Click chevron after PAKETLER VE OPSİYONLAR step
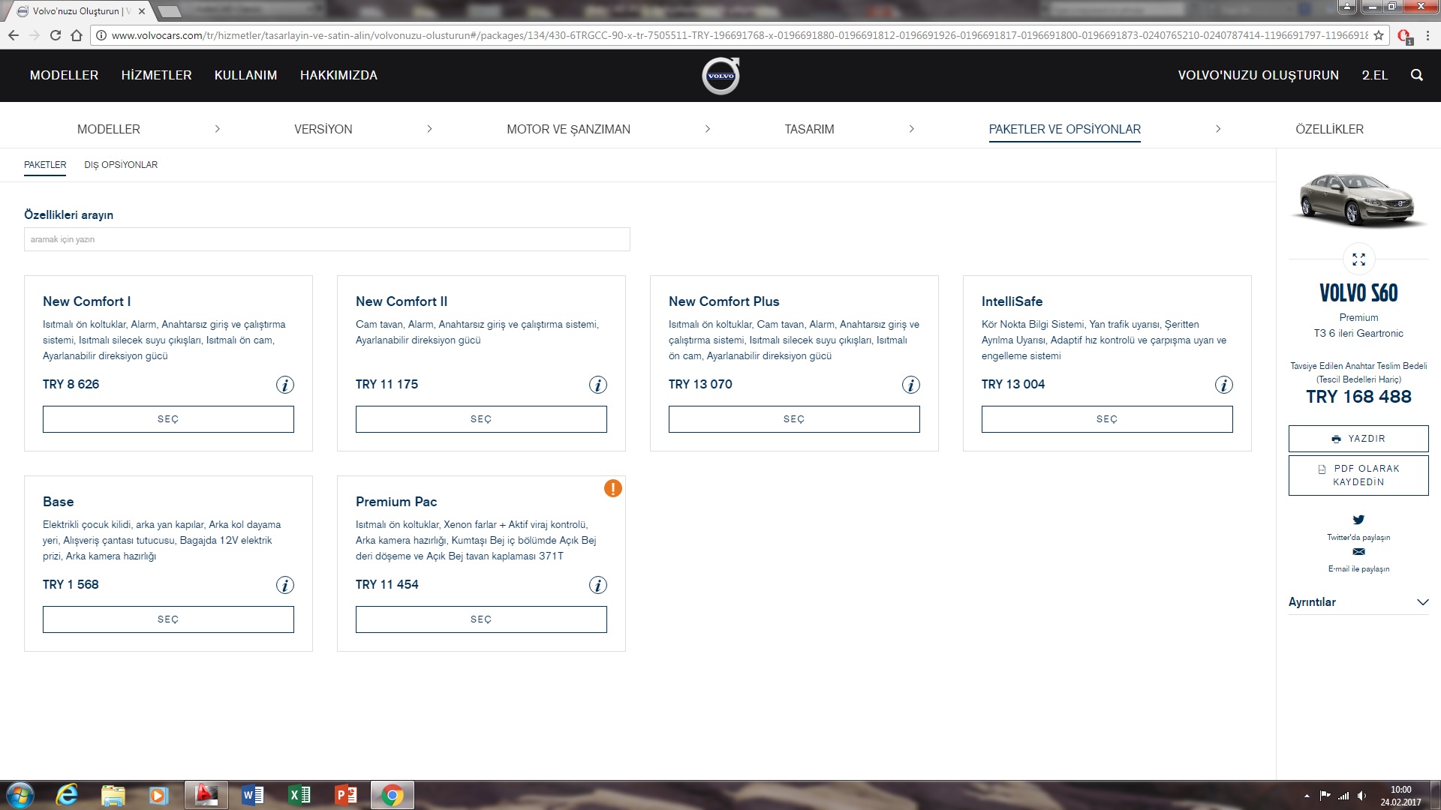This screenshot has height=810, width=1441. [1218, 129]
